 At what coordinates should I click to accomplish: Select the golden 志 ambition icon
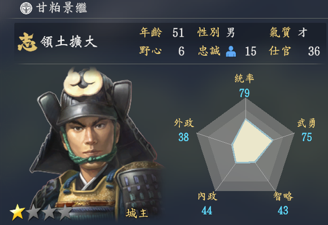(x=27, y=42)
